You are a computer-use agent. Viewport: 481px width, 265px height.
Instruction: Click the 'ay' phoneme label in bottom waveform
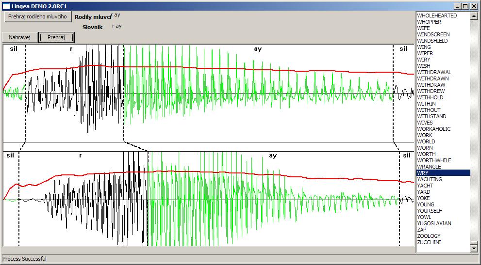[x=273, y=156]
